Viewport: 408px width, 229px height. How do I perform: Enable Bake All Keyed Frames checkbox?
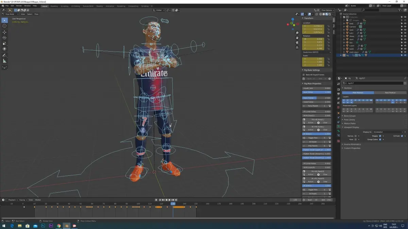304,75
